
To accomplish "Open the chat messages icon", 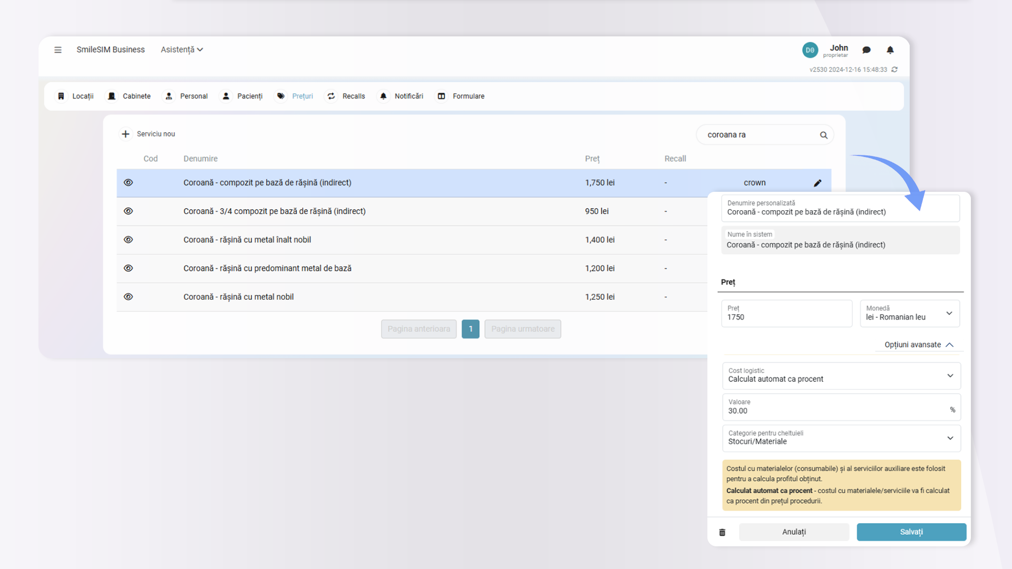I will 866,50.
